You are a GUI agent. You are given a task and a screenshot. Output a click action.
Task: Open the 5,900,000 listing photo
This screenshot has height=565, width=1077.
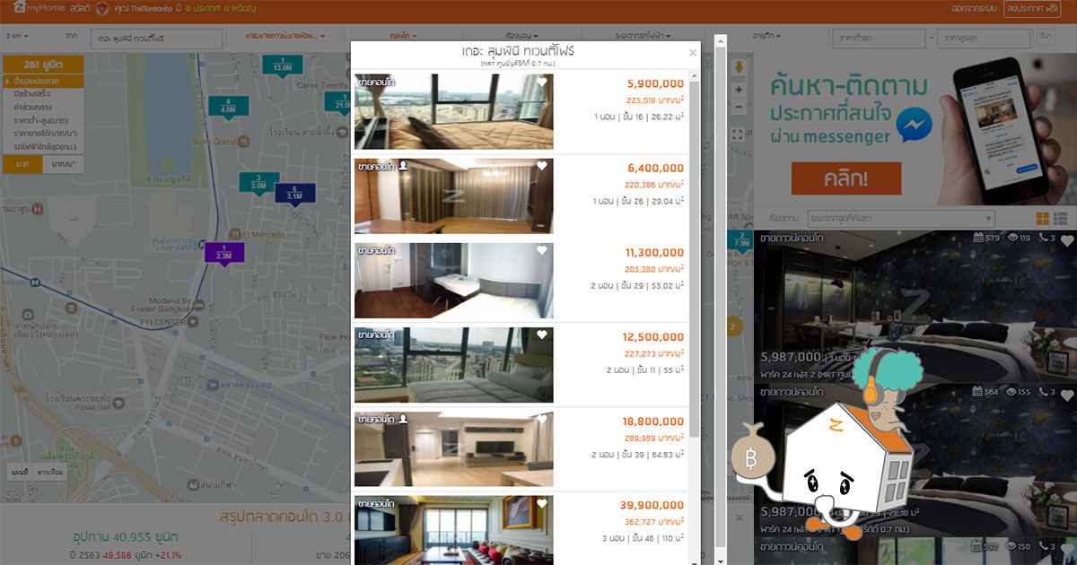point(453,111)
